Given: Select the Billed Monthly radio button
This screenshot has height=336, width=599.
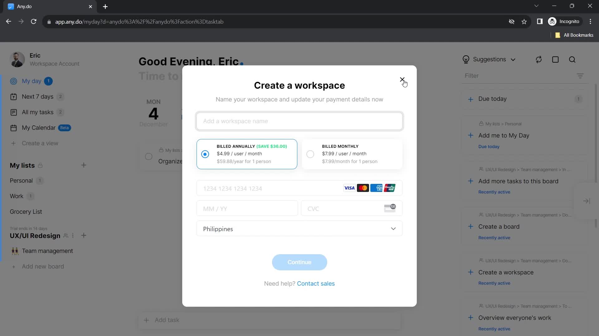Looking at the screenshot, I should 310,153.
